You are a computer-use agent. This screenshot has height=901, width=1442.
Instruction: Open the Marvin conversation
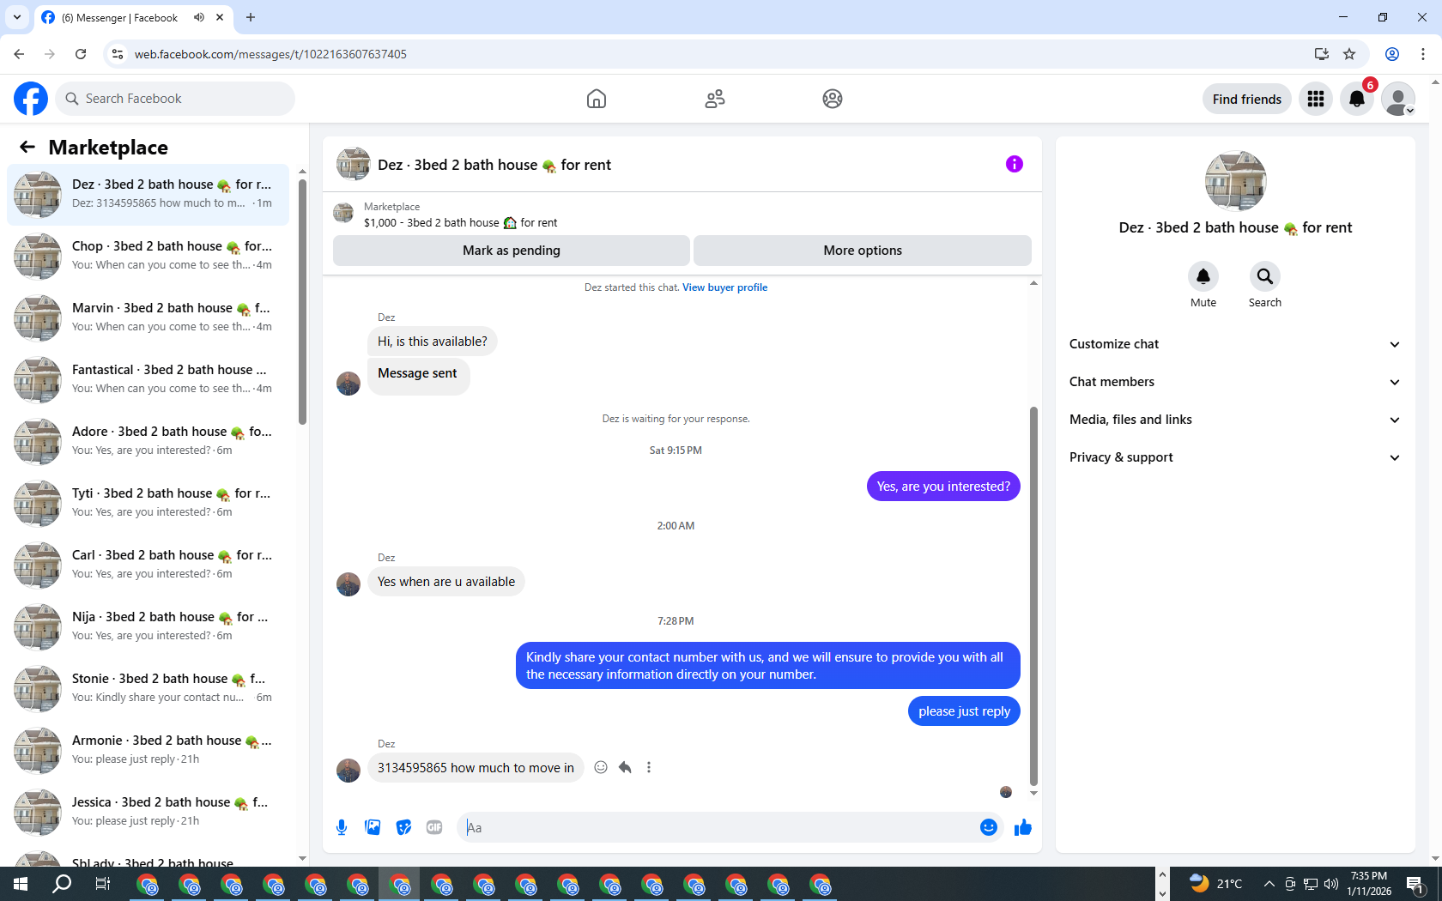pyautogui.click(x=148, y=317)
